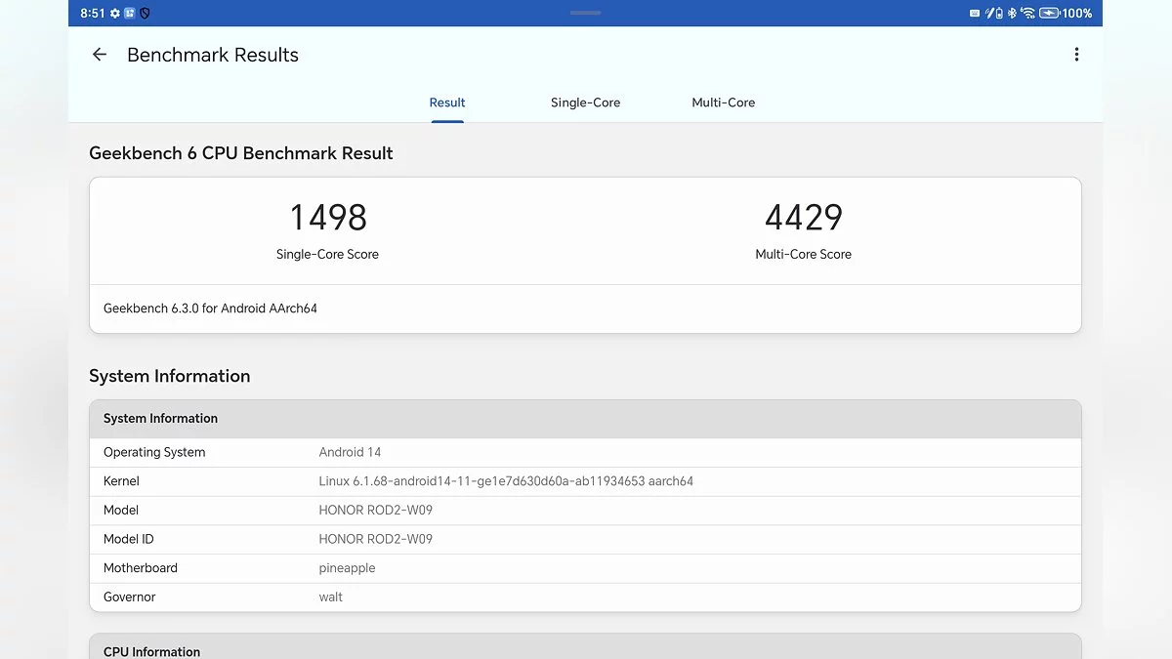This screenshot has height=659, width=1172.
Task: Tap the keyboard icon in status bar
Action: pyautogui.click(x=975, y=14)
